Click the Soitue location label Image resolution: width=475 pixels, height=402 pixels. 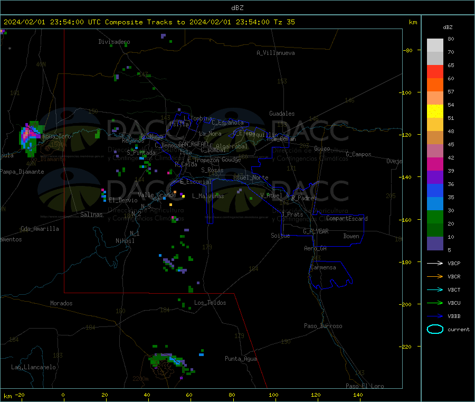[x=280, y=236]
